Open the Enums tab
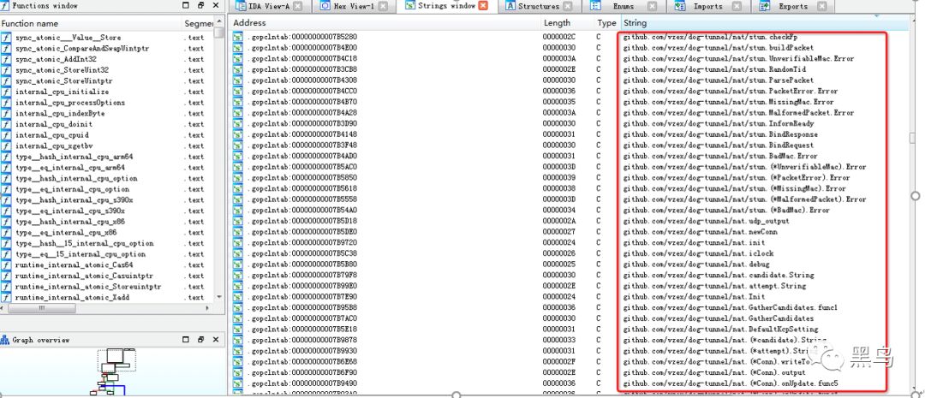 624,7
